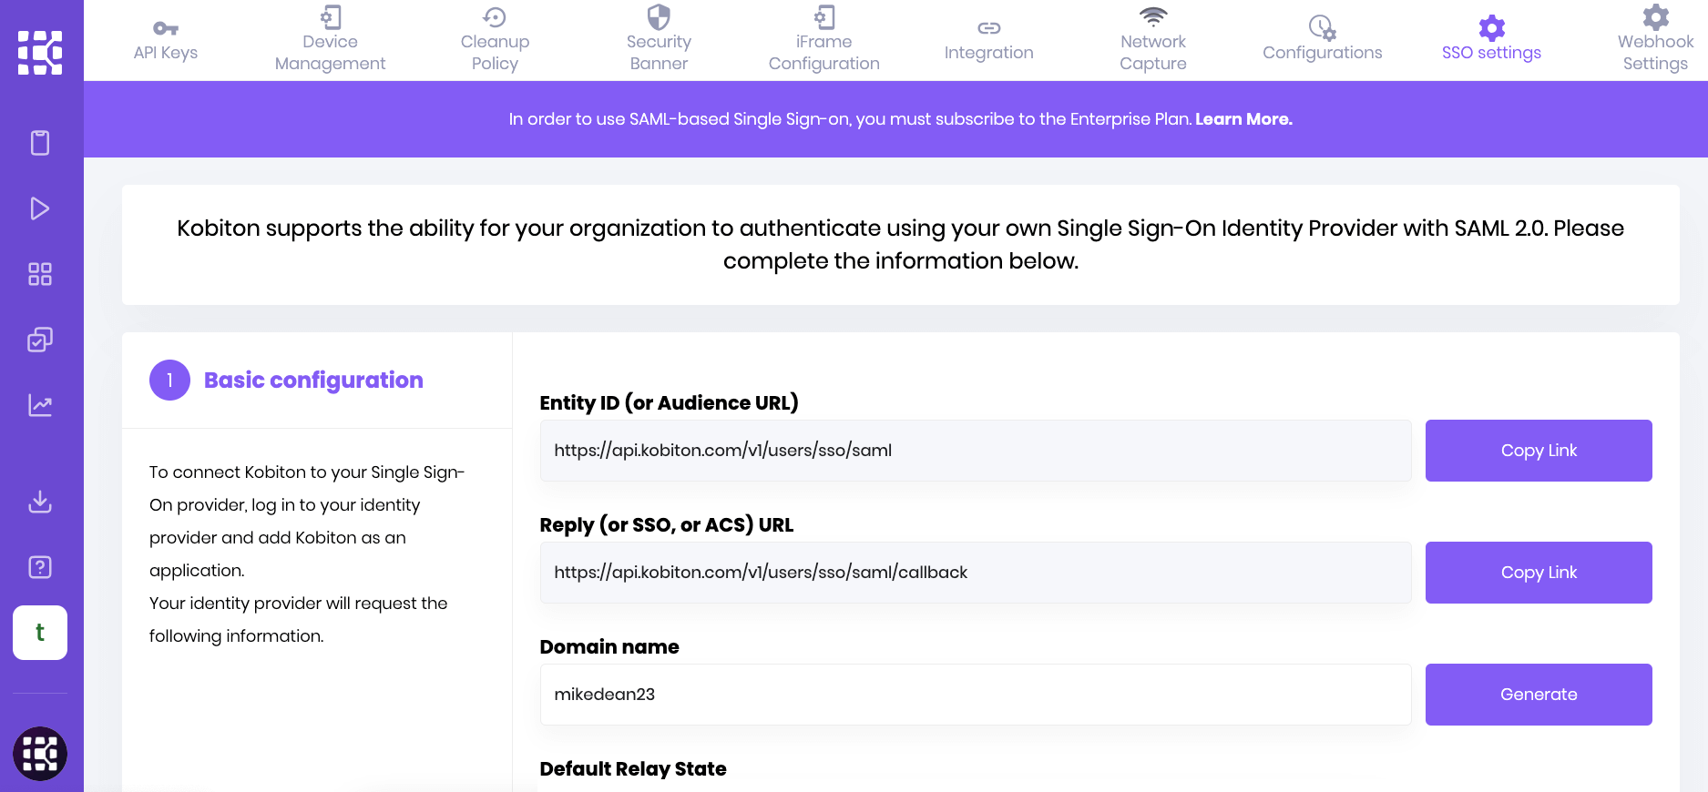The image size is (1708, 792).
Task: Click the Network Capture wifi icon
Action: pos(1153,17)
